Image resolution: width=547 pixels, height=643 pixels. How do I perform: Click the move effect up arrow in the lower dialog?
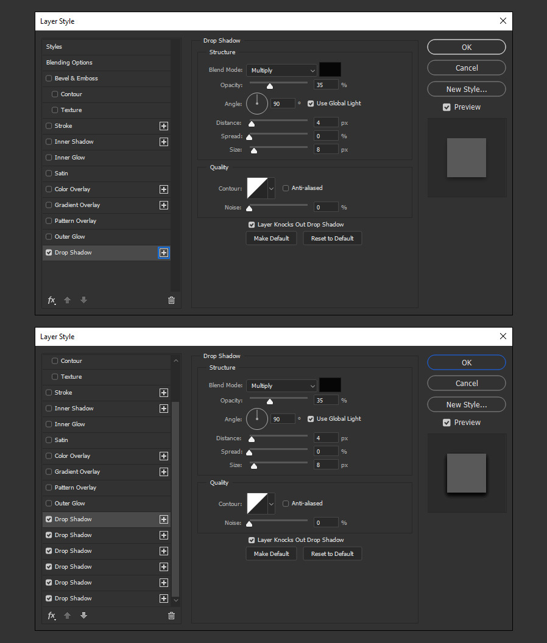[x=67, y=616]
